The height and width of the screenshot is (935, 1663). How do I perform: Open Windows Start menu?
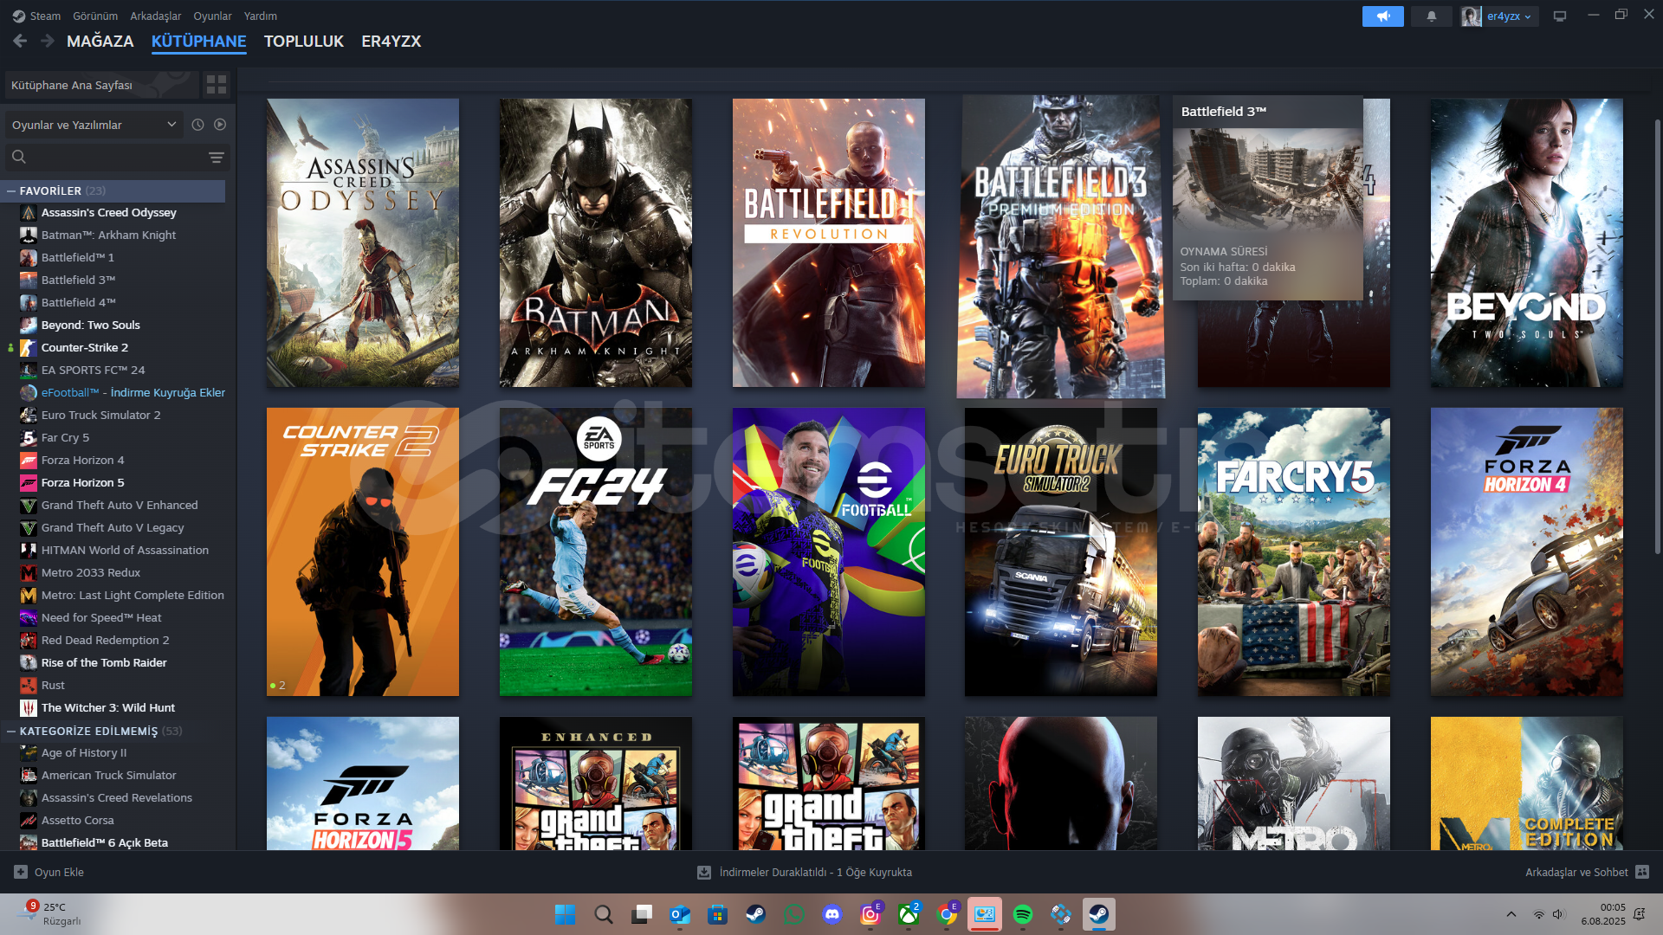pos(565,914)
